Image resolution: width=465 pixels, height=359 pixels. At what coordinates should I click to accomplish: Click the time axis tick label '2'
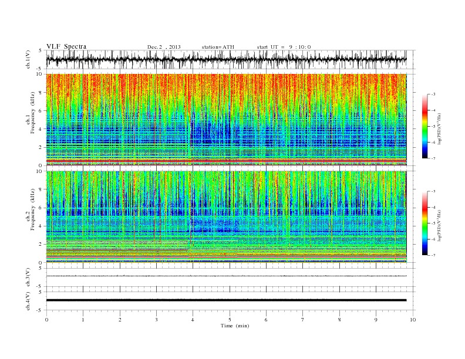click(x=120, y=320)
